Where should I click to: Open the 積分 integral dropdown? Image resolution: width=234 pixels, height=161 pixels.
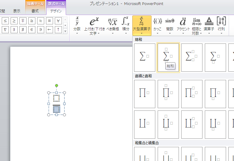click(126, 26)
